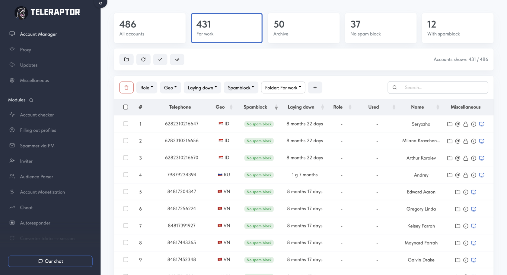507x275 pixels.
Task: Switch to the 486 All accounts card
Action: [x=150, y=28]
